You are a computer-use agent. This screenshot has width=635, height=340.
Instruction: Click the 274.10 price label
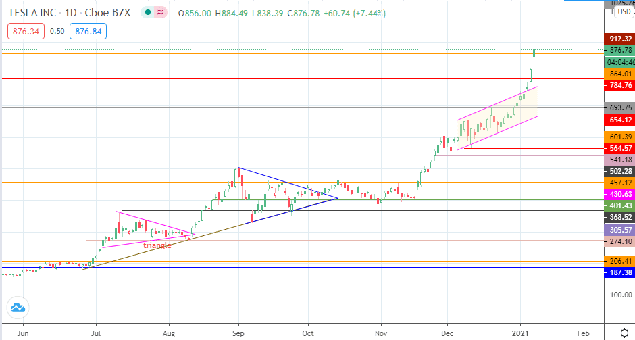pos(619,241)
